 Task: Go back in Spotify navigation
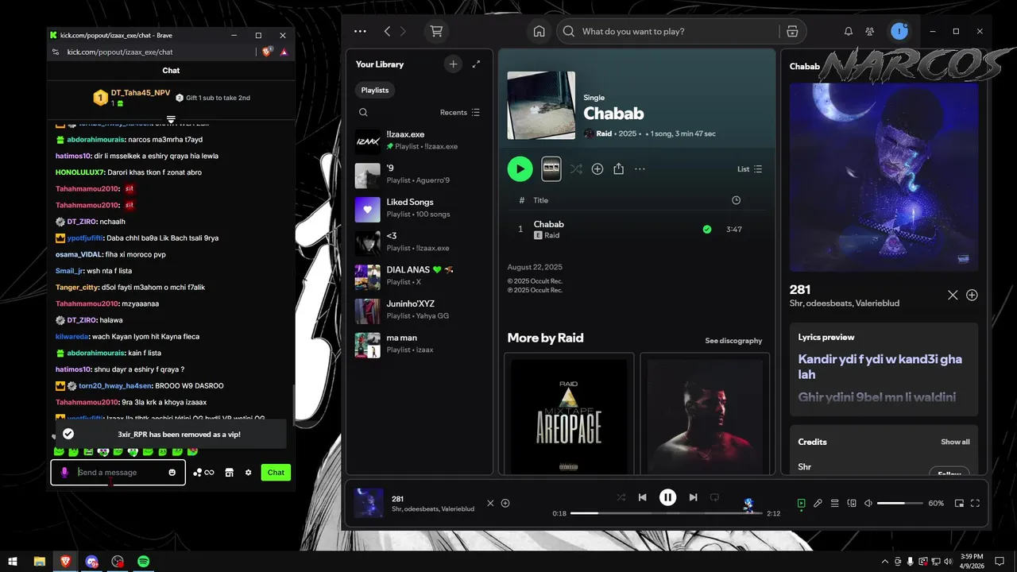(387, 31)
